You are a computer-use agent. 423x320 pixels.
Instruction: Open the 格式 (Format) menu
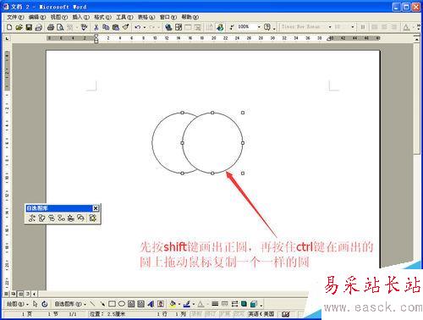(102, 17)
